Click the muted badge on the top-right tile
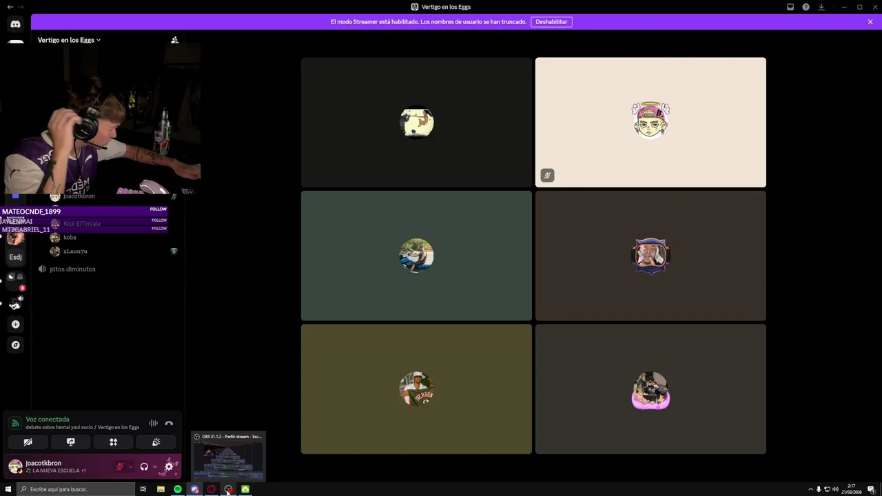Screen dimensions: 882x496 tap(547, 176)
